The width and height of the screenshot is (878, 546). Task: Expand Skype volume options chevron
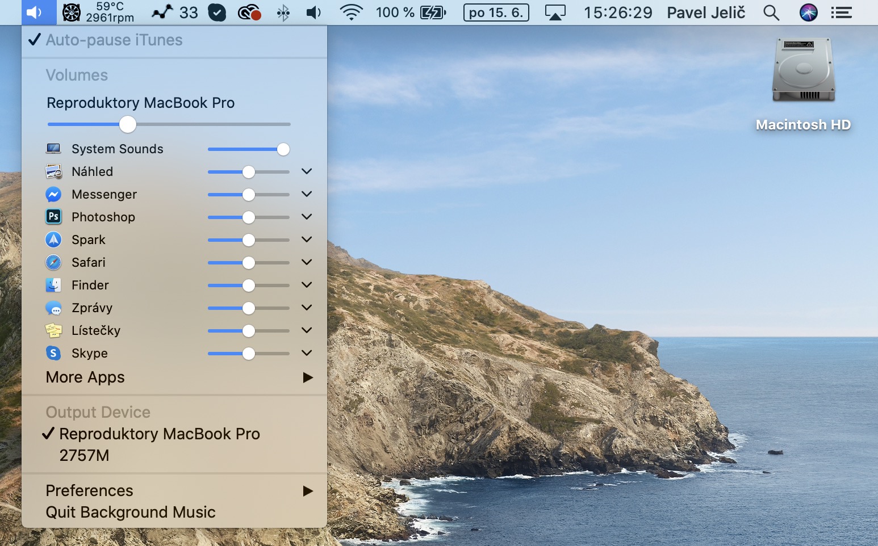coord(307,353)
